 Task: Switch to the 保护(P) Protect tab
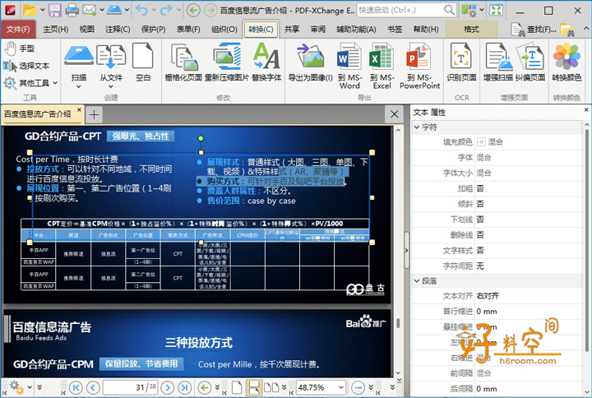pos(153,29)
